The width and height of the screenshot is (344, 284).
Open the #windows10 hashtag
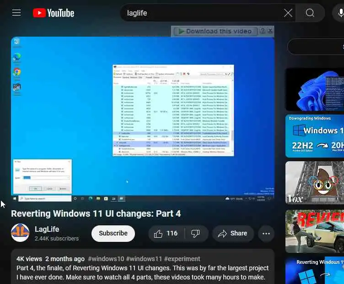106,259
